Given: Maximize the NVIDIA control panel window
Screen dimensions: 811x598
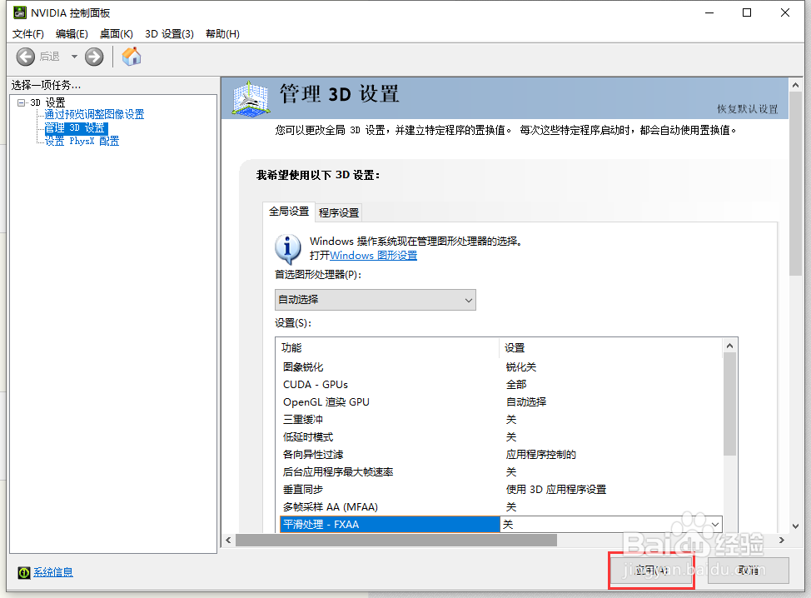Looking at the screenshot, I should [747, 12].
